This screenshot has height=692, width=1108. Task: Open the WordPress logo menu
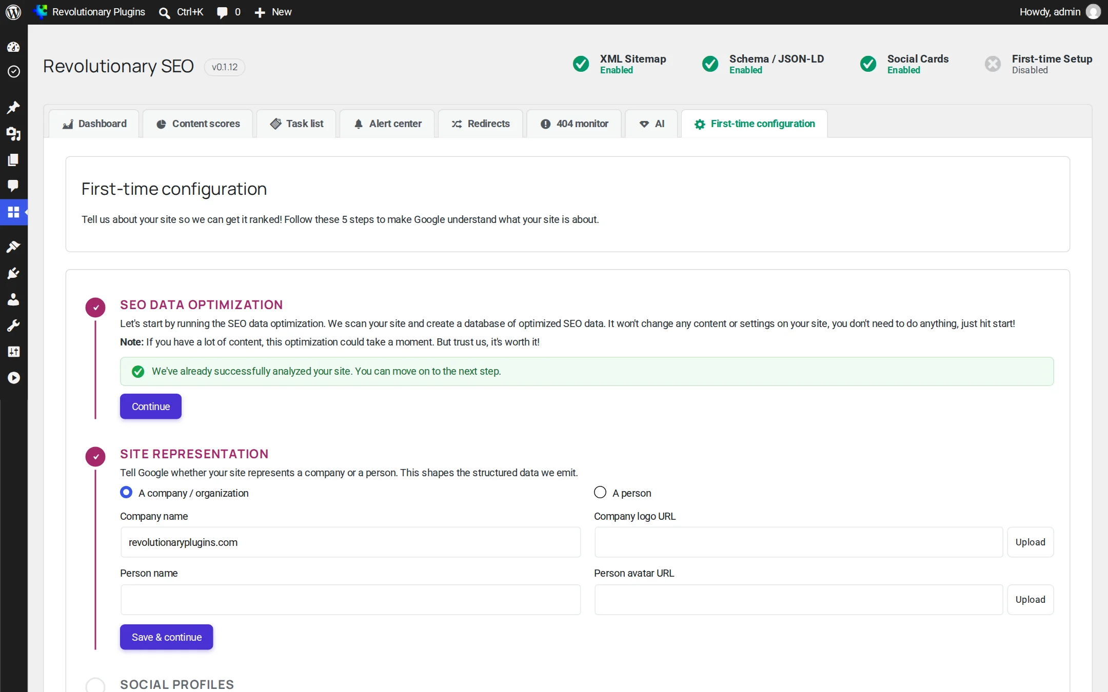pyautogui.click(x=13, y=12)
